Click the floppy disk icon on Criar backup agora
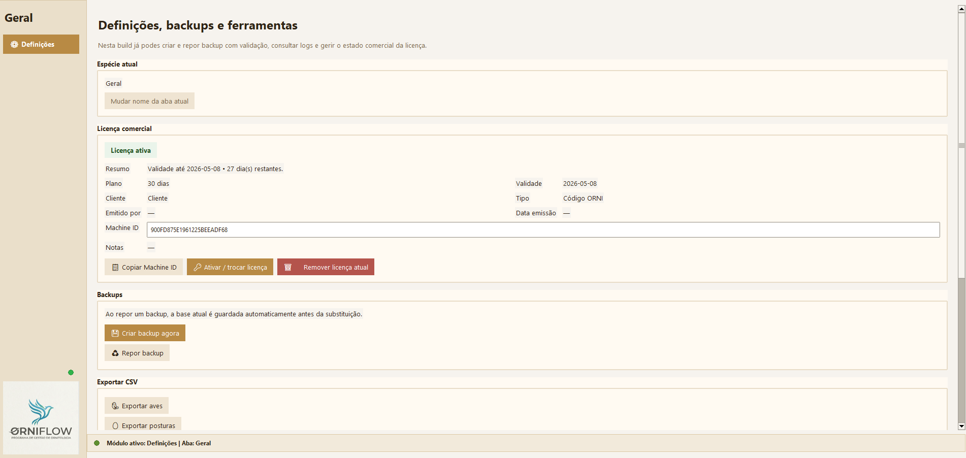The width and height of the screenshot is (966, 458). click(115, 334)
